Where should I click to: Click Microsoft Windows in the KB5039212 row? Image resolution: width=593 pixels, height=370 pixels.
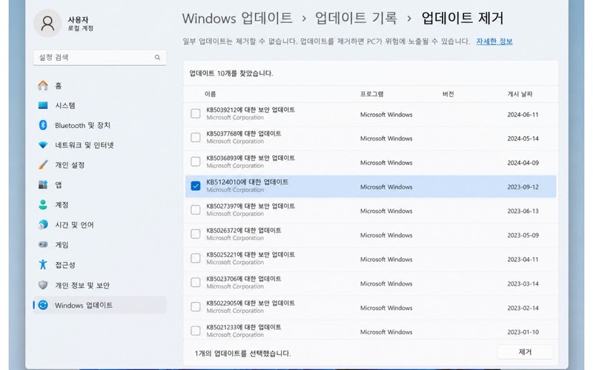pos(386,115)
